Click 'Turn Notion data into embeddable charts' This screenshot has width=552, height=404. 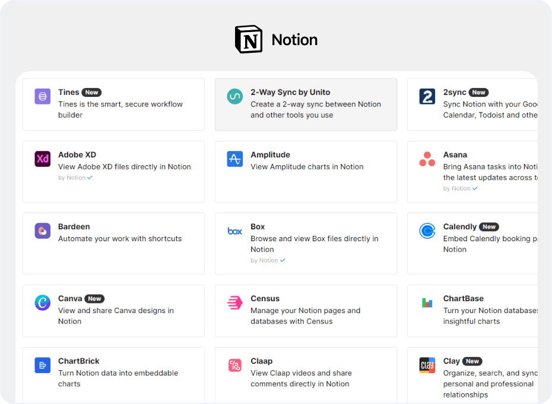click(x=118, y=378)
